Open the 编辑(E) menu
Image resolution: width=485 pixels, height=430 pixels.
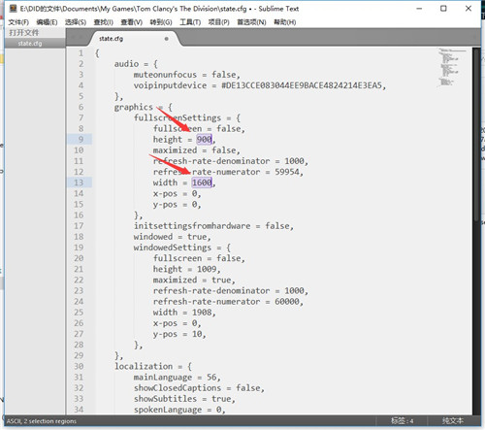(x=47, y=22)
